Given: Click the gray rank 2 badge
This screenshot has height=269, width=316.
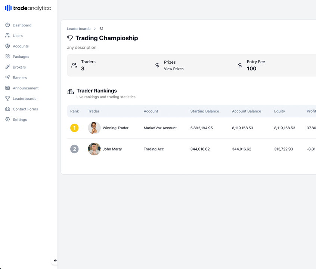Looking at the screenshot, I should pos(74,149).
